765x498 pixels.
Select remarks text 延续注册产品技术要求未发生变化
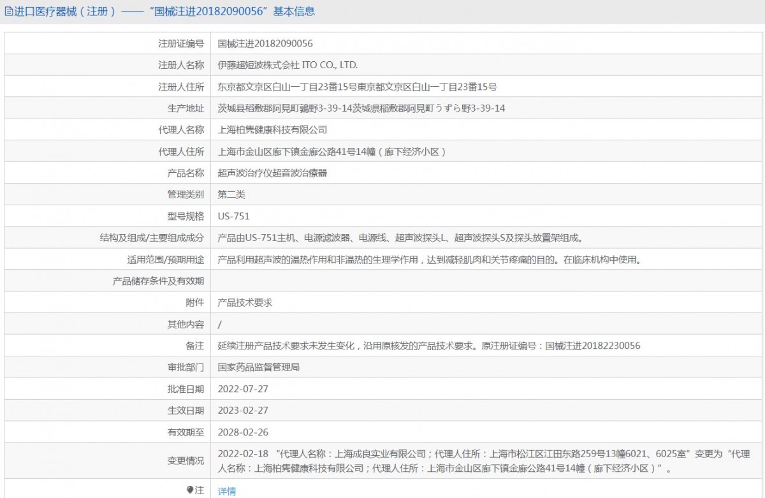click(x=429, y=346)
